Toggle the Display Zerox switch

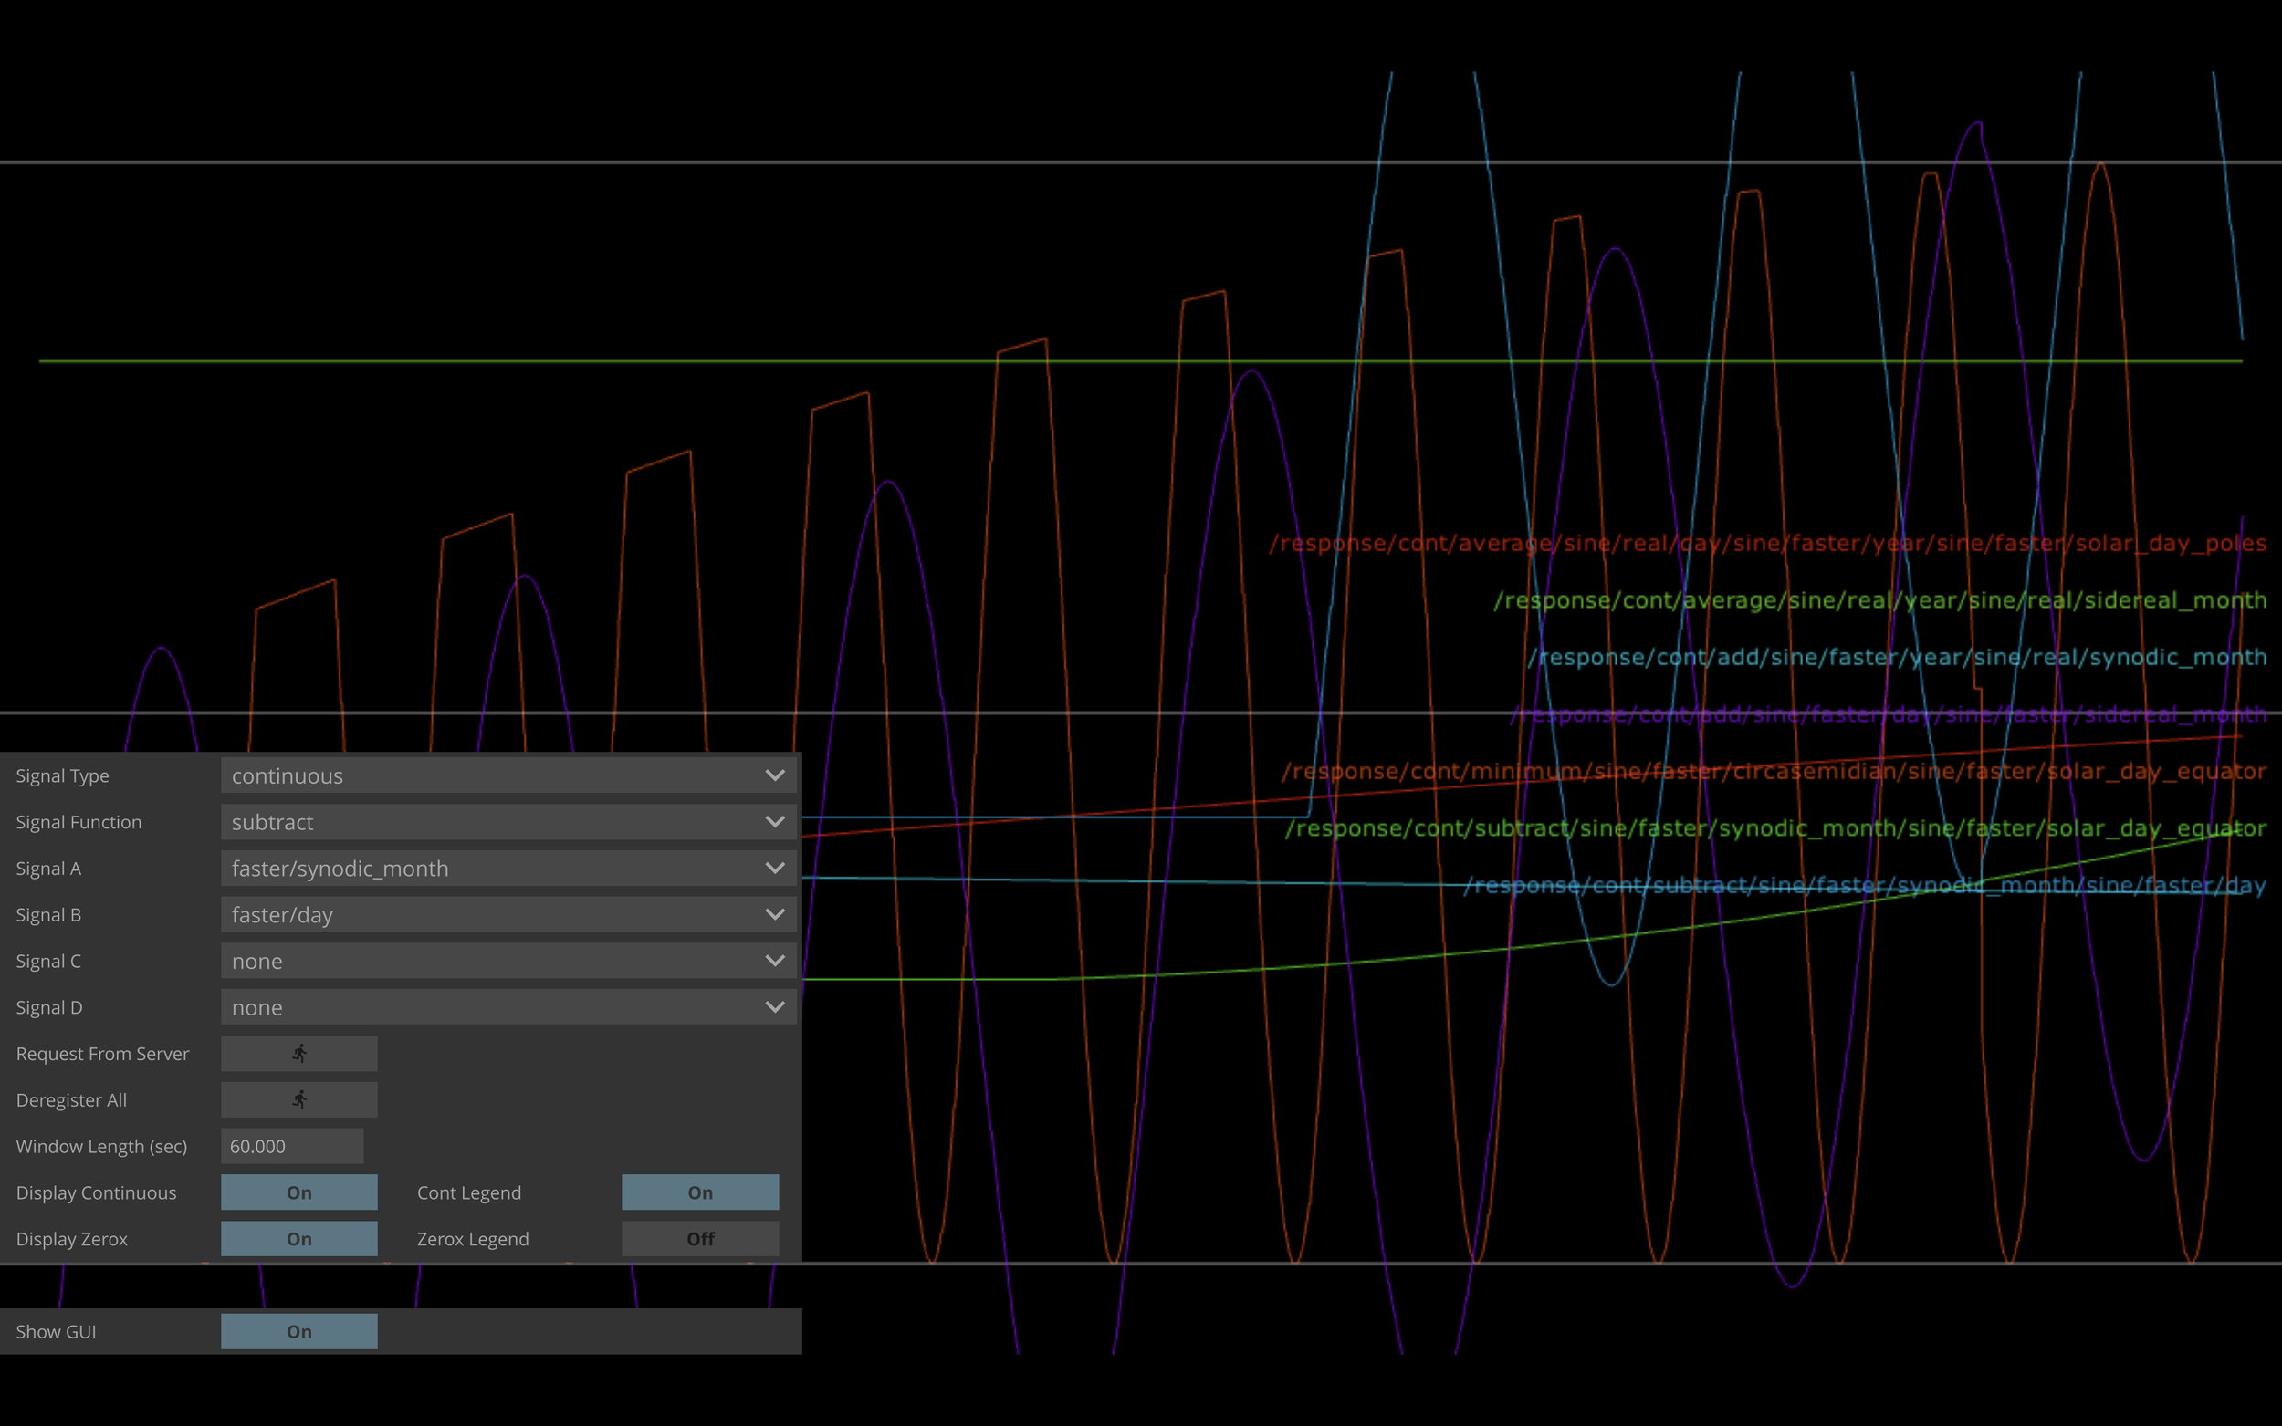pyautogui.click(x=299, y=1238)
